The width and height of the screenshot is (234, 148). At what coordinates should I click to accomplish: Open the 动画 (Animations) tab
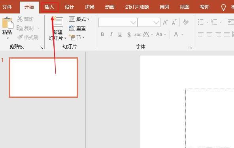click(x=110, y=7)
